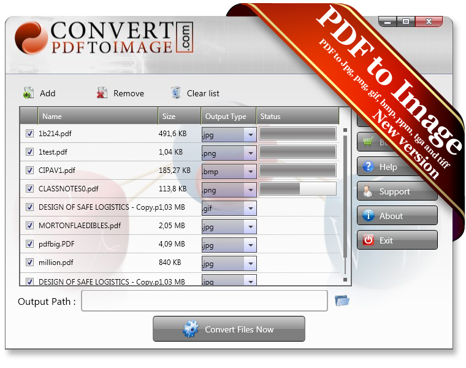The width and height of the screenshot is (466, 368).
Task: Minimize the converter window
Action: pos(388,21)
